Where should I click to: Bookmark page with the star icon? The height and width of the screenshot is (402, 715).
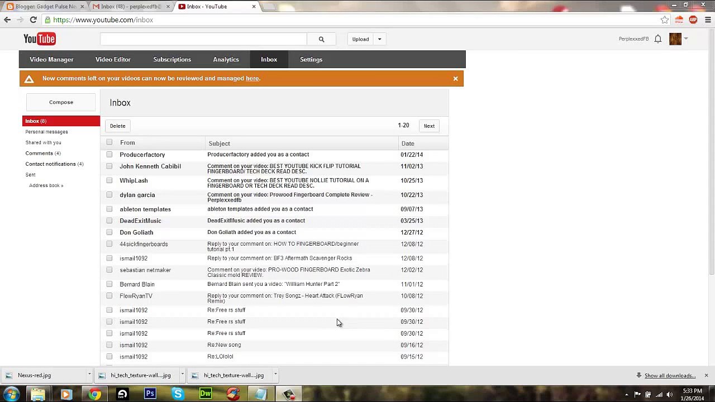(665, 20)
